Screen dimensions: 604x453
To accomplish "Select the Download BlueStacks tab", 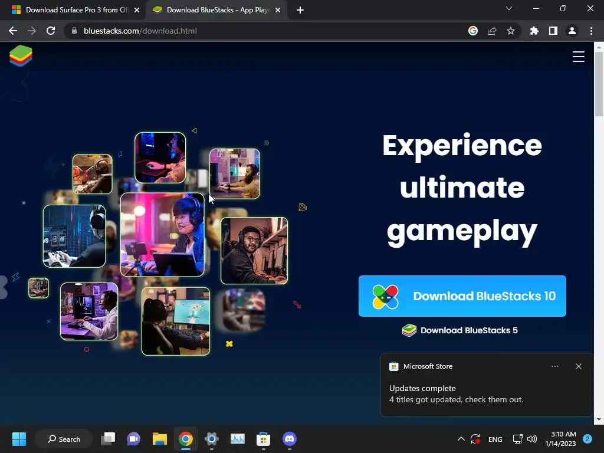I will pos(217,10).
